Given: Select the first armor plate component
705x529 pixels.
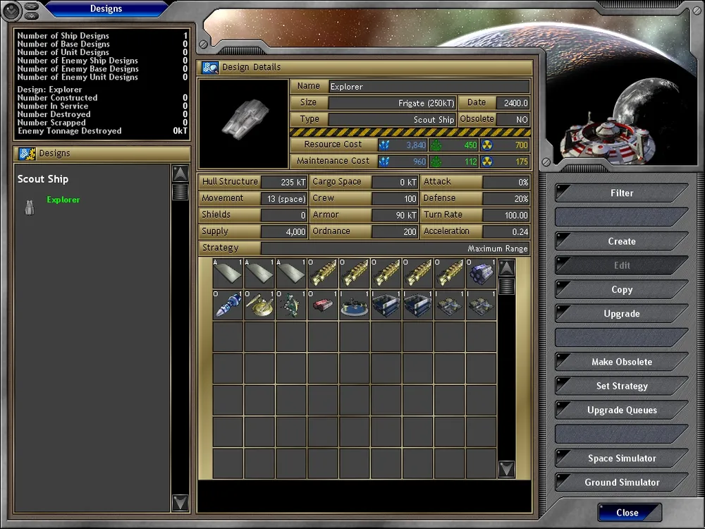Looking at the screenshot, I should [228, 274].
